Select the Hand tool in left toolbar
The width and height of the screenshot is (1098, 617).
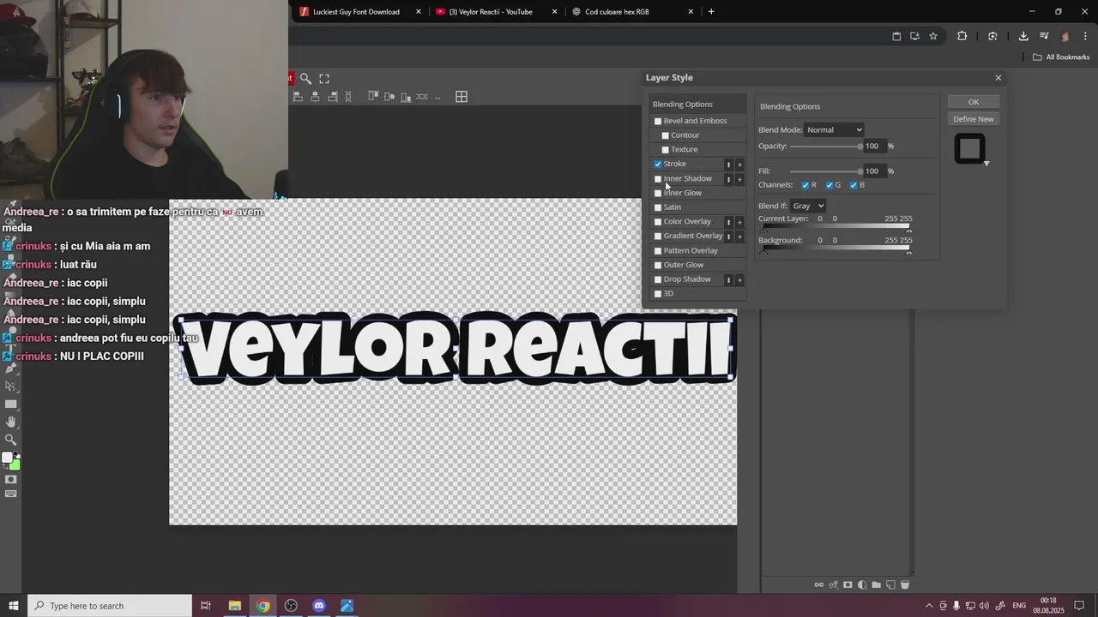pyautogui.click(x=10, y=422)
